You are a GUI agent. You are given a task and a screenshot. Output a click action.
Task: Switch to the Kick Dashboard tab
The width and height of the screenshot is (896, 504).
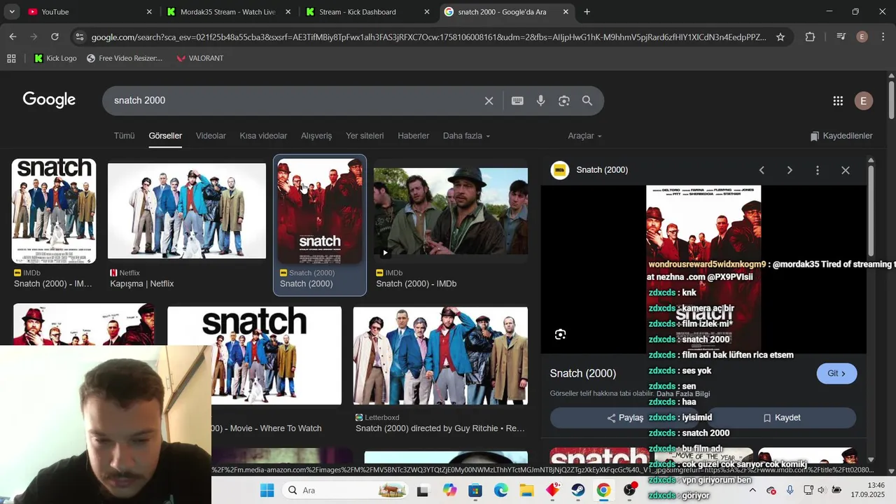(366, 12)
